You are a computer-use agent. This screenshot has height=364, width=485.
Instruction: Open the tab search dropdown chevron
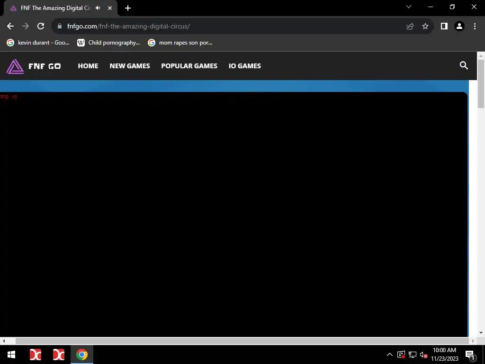tap(409, 7)
